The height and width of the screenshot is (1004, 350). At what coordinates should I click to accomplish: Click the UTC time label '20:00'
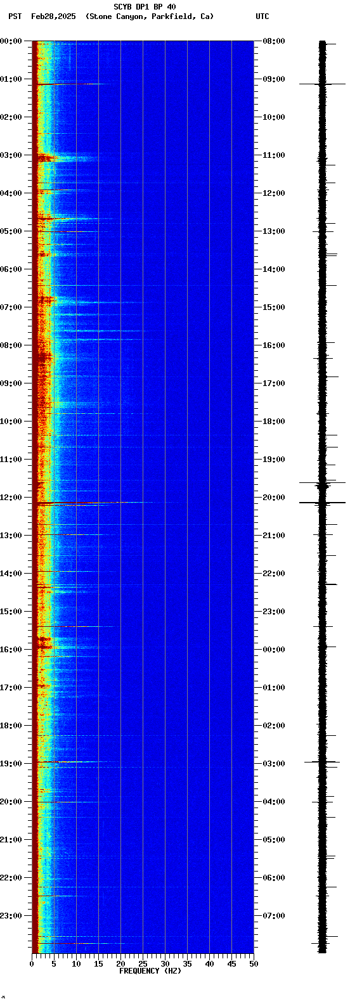click(x=274, y=498)
